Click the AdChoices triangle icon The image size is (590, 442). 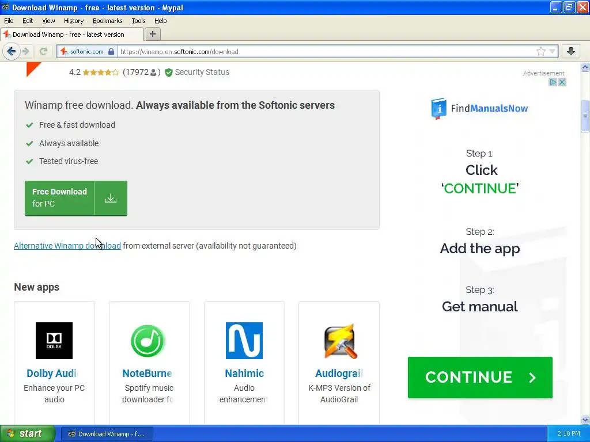[553, 82]
